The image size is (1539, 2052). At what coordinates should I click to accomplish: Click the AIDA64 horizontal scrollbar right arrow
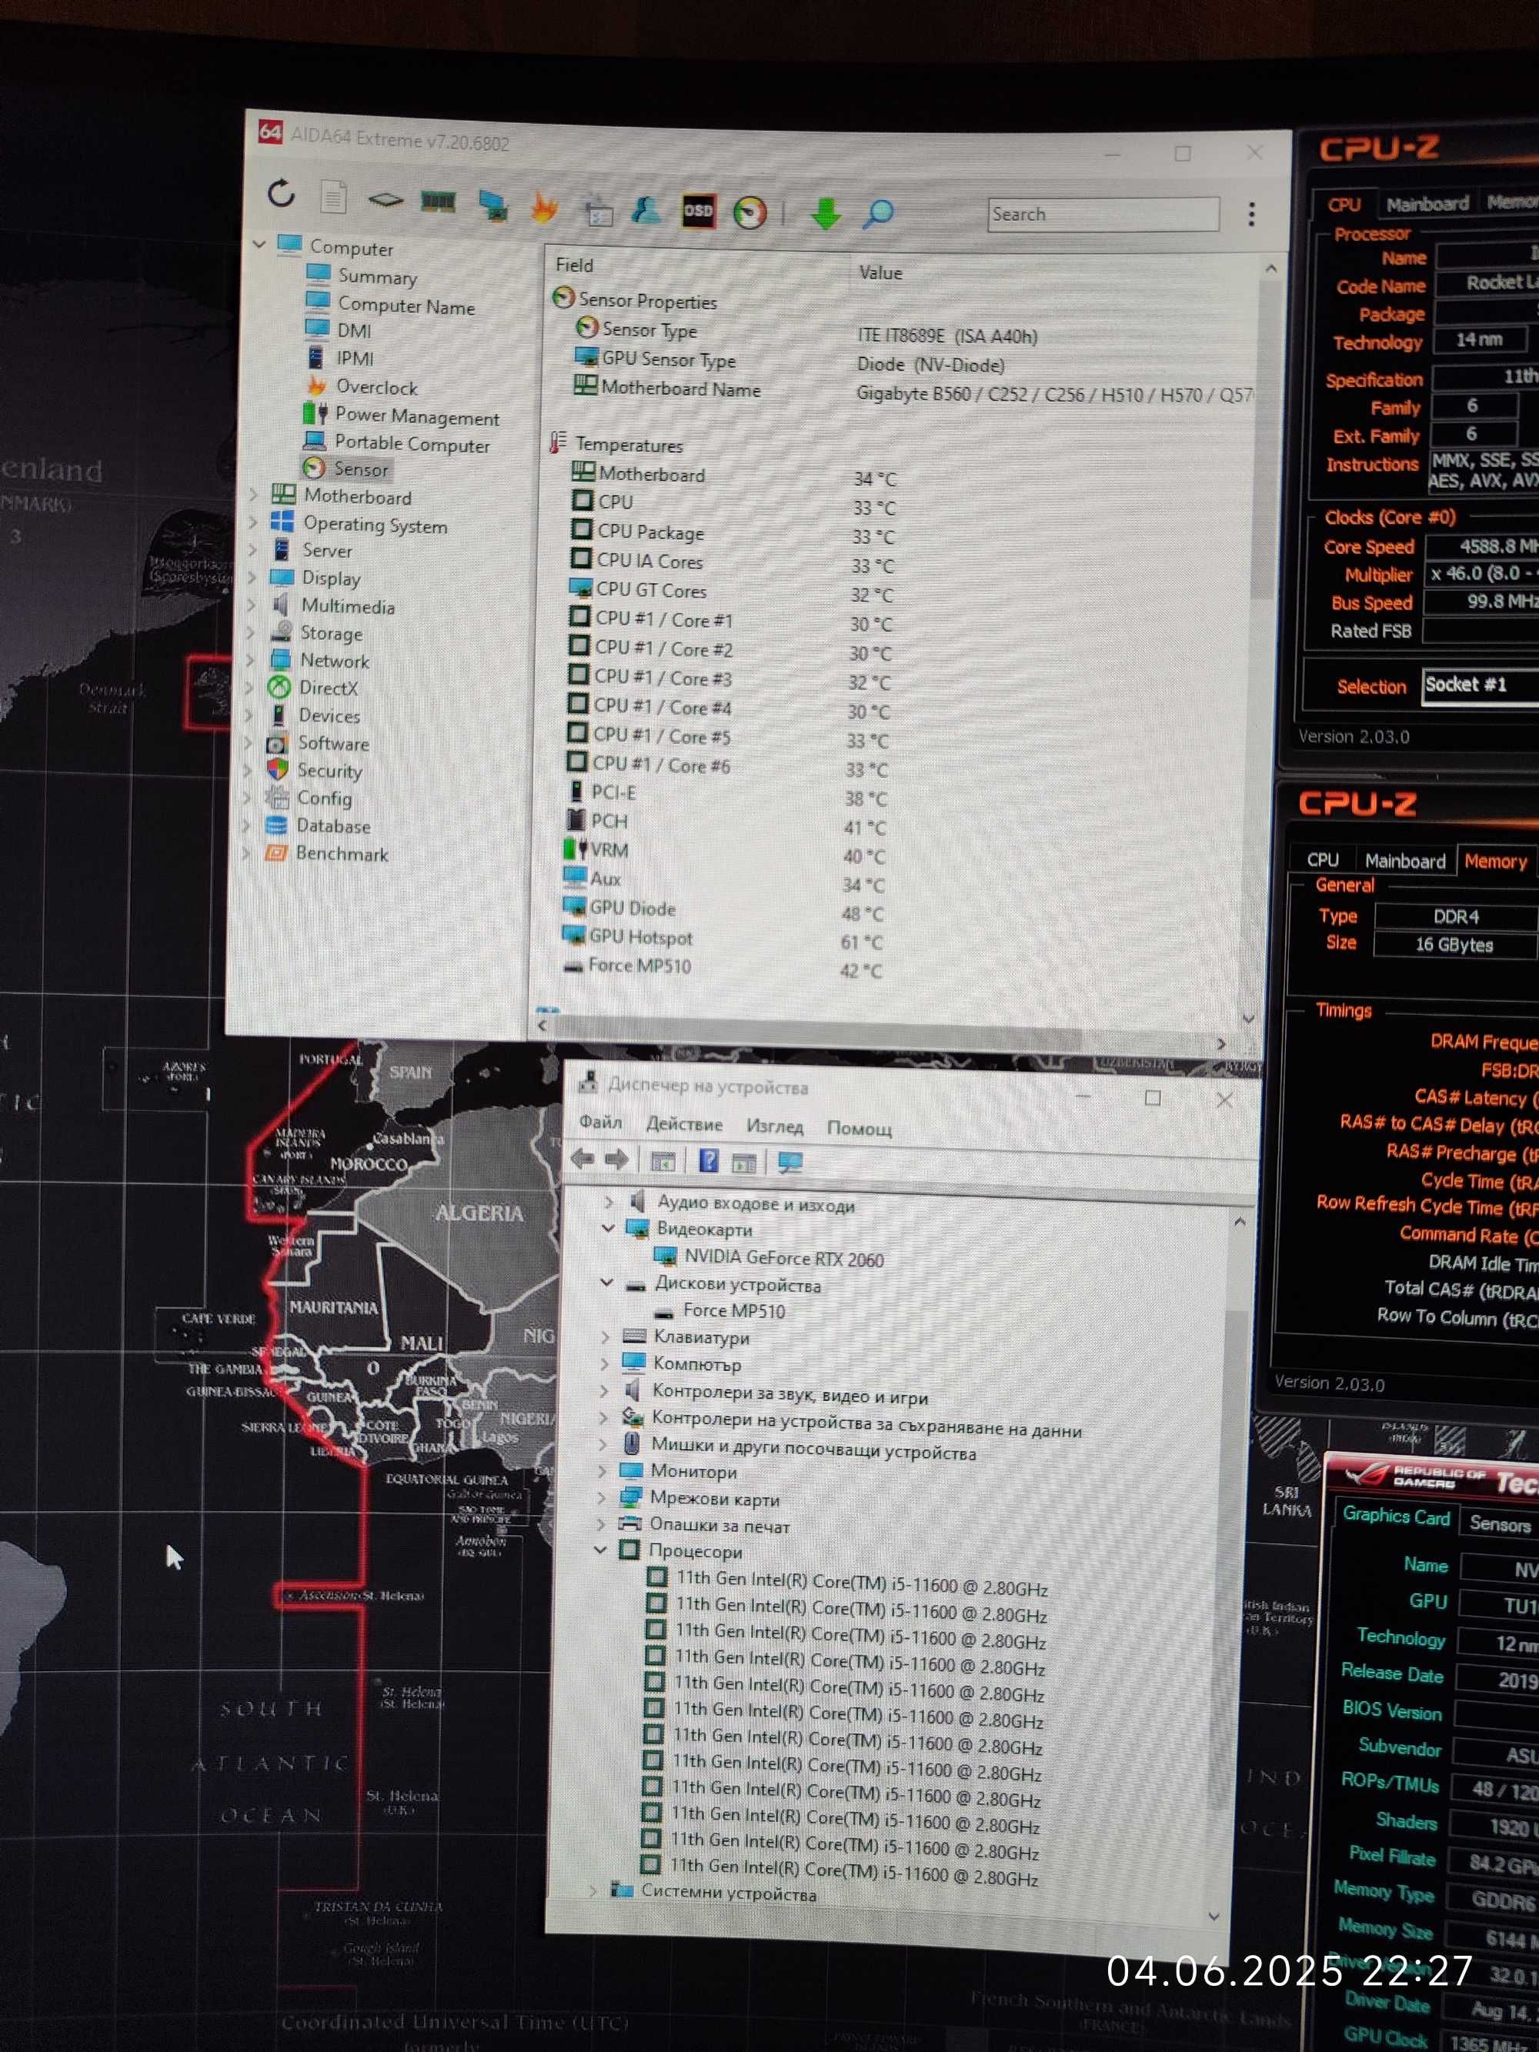point(1220,1043)
